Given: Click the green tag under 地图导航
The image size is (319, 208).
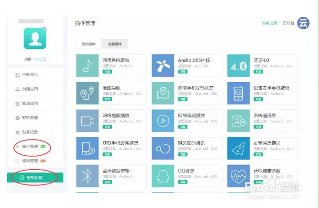Looking at the screenshot, I should pos(107,99).
